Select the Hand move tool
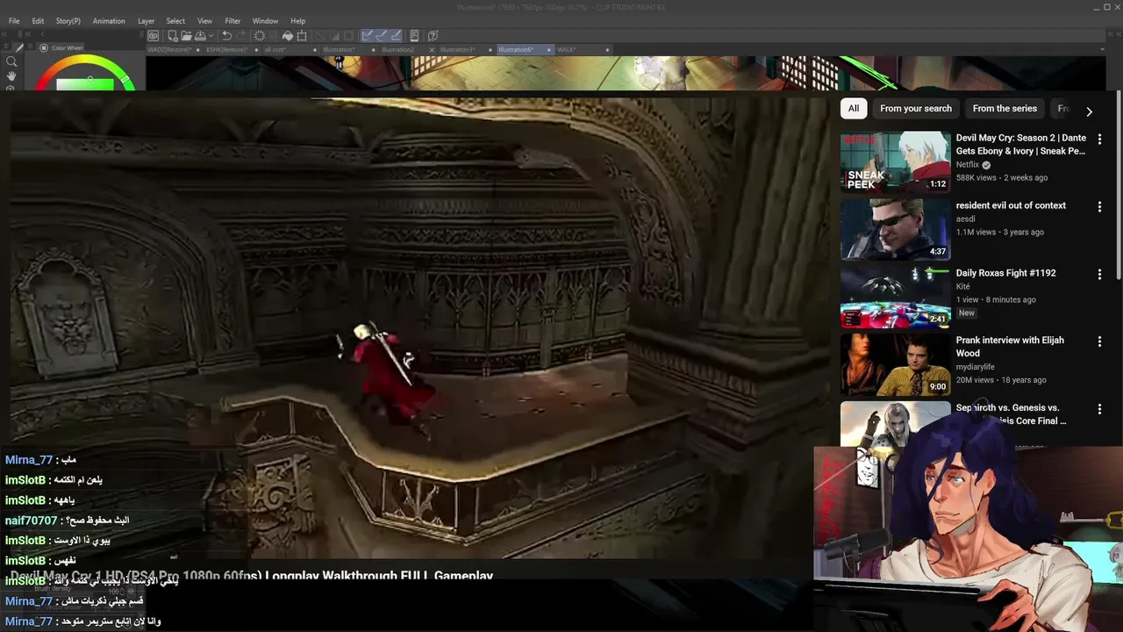The width and height of the screenshot is (1123, 632). tap(11, 75)
